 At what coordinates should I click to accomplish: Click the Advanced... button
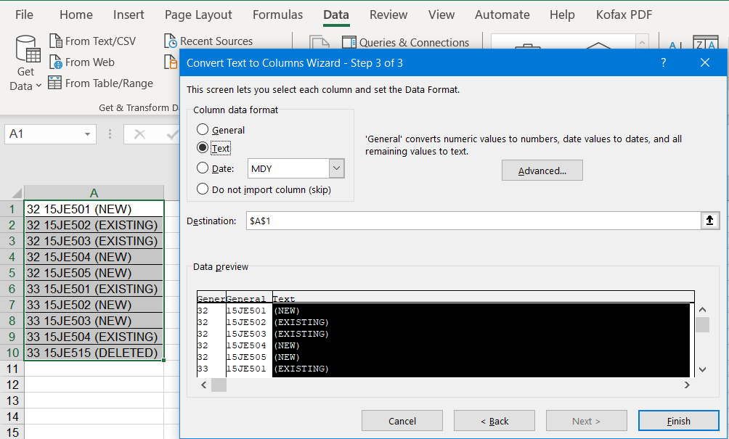click(542, 171)
